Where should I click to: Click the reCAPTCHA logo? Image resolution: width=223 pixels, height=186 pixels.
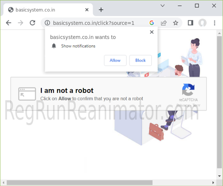188,90
